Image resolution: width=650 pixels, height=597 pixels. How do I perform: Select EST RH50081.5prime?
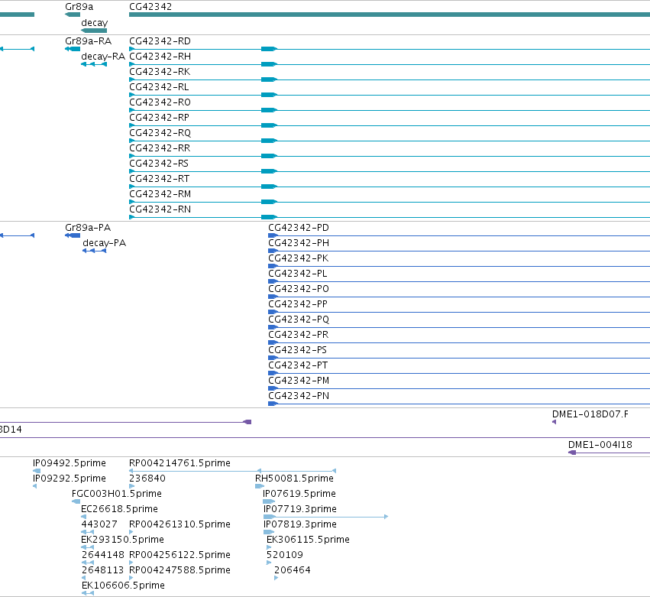click(x=294, y=479)
